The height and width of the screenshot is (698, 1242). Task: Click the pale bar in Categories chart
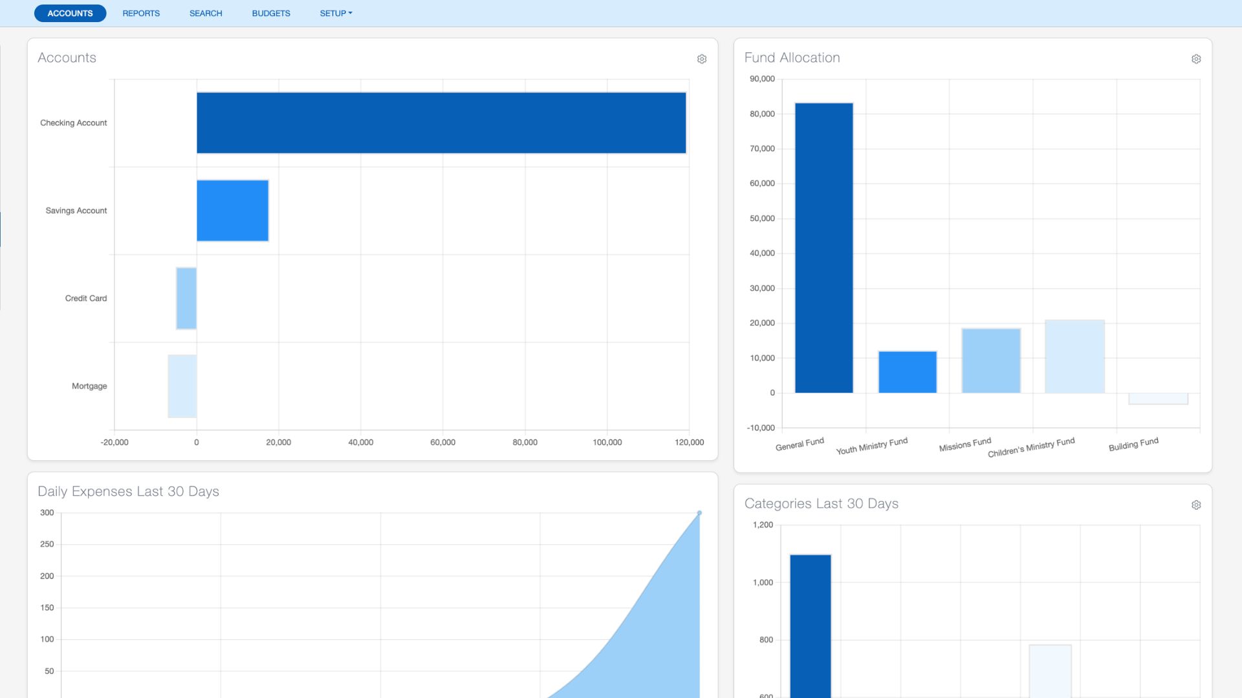pyautogui.click(x=1051, y=672)
